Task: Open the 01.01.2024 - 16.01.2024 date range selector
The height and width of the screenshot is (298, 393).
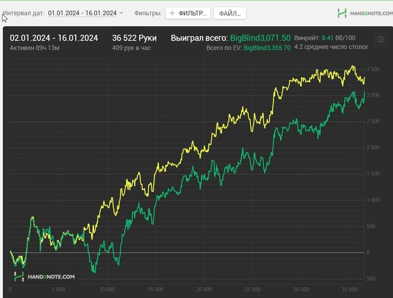Action: (x=82, y=13)
